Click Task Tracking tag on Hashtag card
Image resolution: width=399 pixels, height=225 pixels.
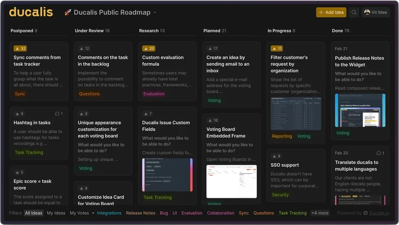(29, 152)
